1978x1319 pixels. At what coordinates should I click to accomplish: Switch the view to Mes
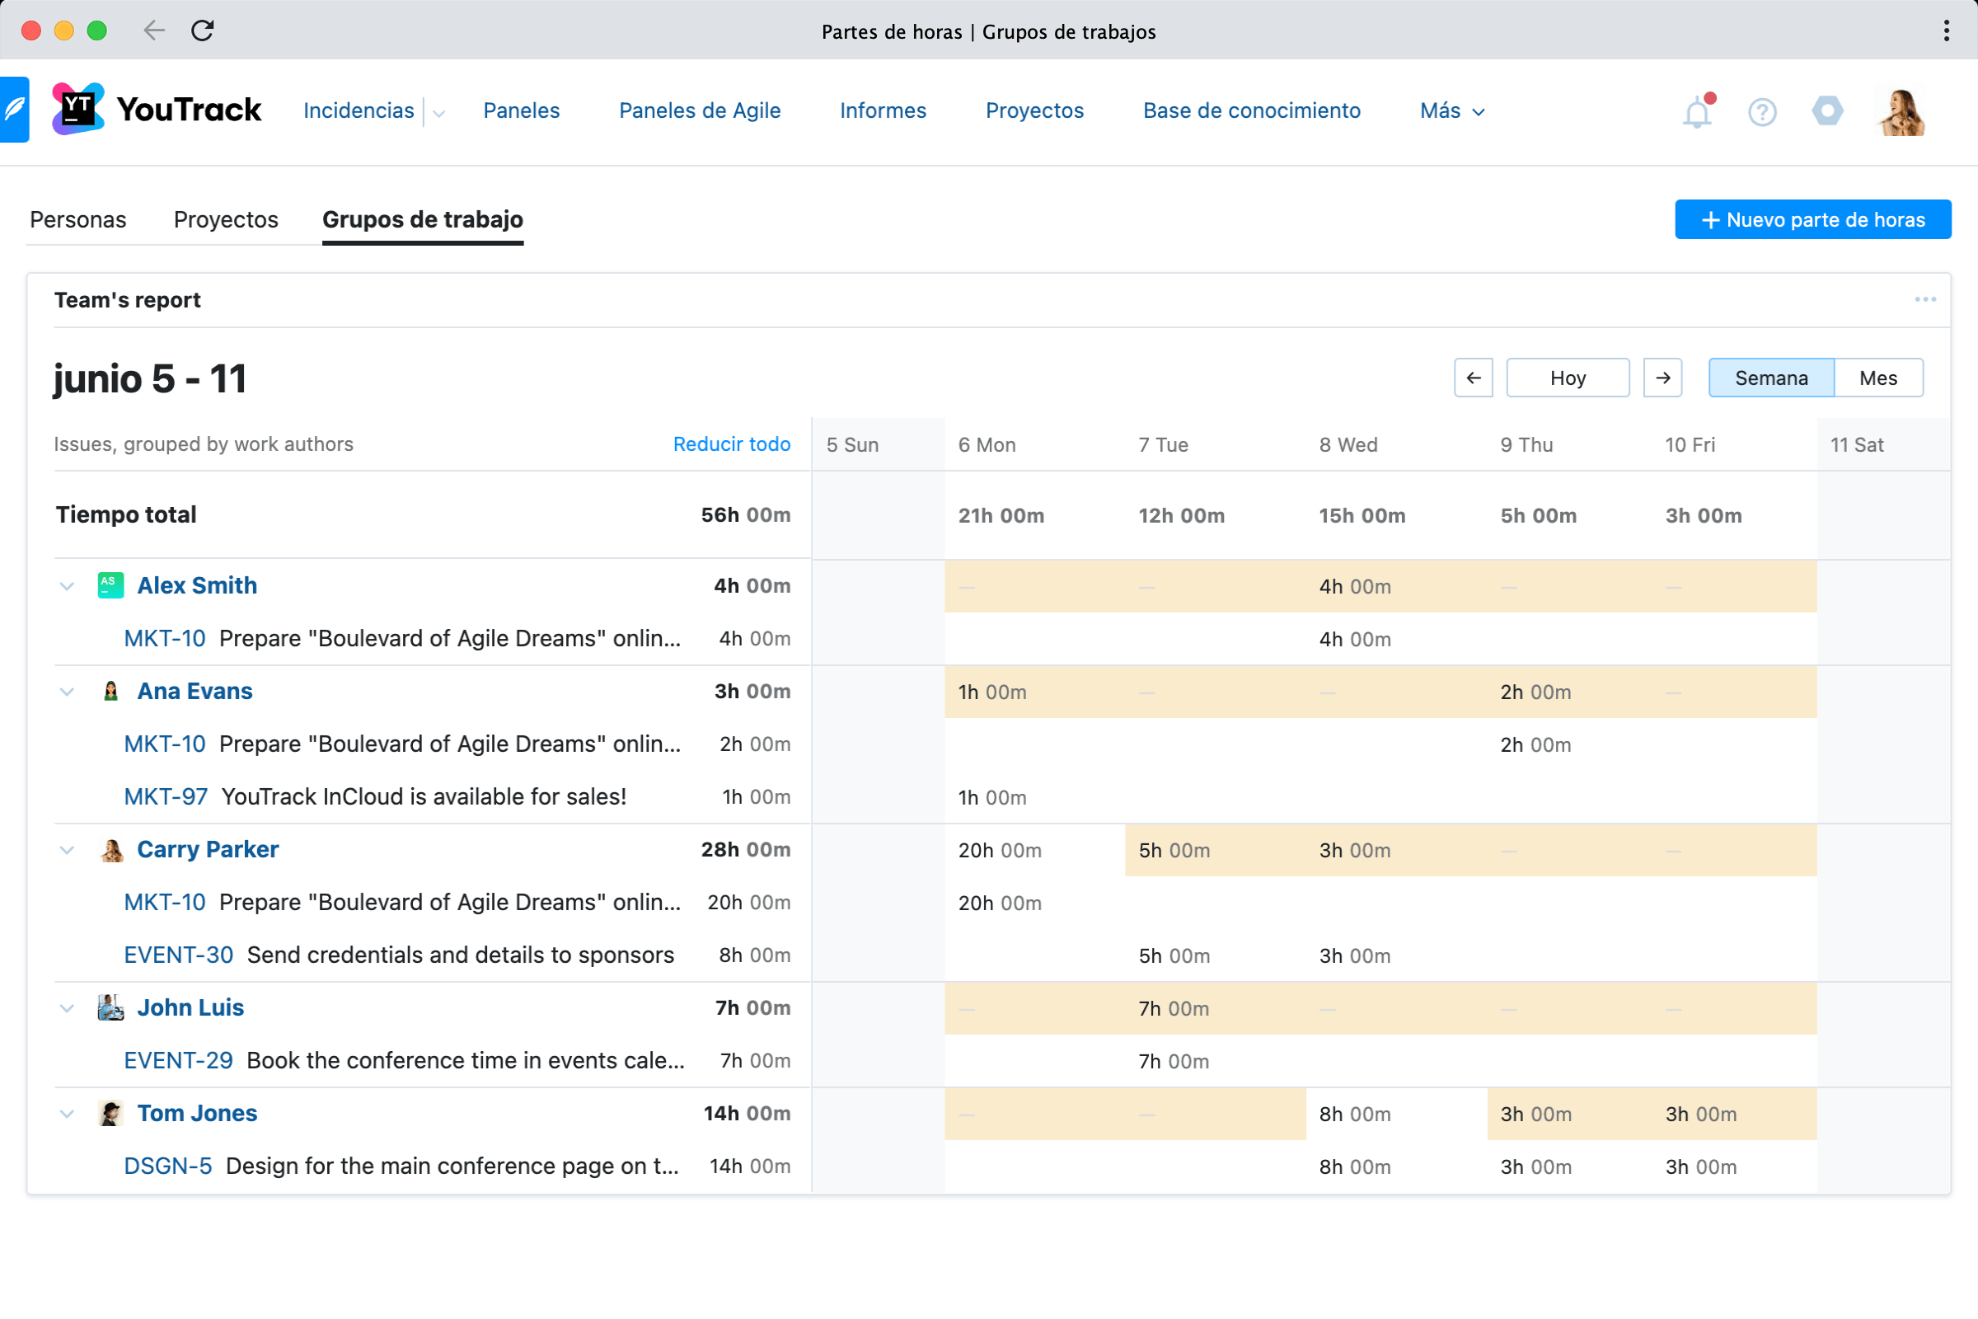pos(1877,378)
